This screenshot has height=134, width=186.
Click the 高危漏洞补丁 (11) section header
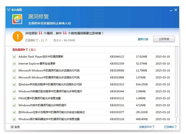[x=24, y=50]
